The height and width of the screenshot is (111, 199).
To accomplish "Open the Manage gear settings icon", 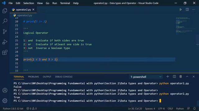I will coord(5,101).
